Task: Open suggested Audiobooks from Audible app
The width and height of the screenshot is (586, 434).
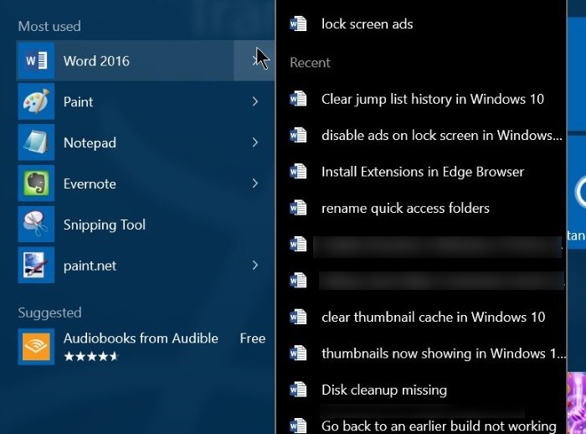Action: coord(146,347)
